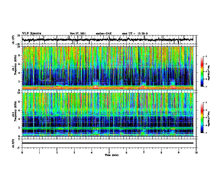This screenshot has width=221, height=171.
Task: Click the time axis tick label 5
Action: (109, 153)
